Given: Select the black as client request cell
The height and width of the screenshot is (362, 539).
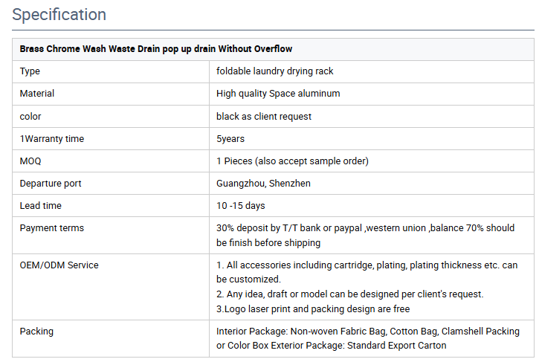Looking at the screenshot, I should [264, 117].
